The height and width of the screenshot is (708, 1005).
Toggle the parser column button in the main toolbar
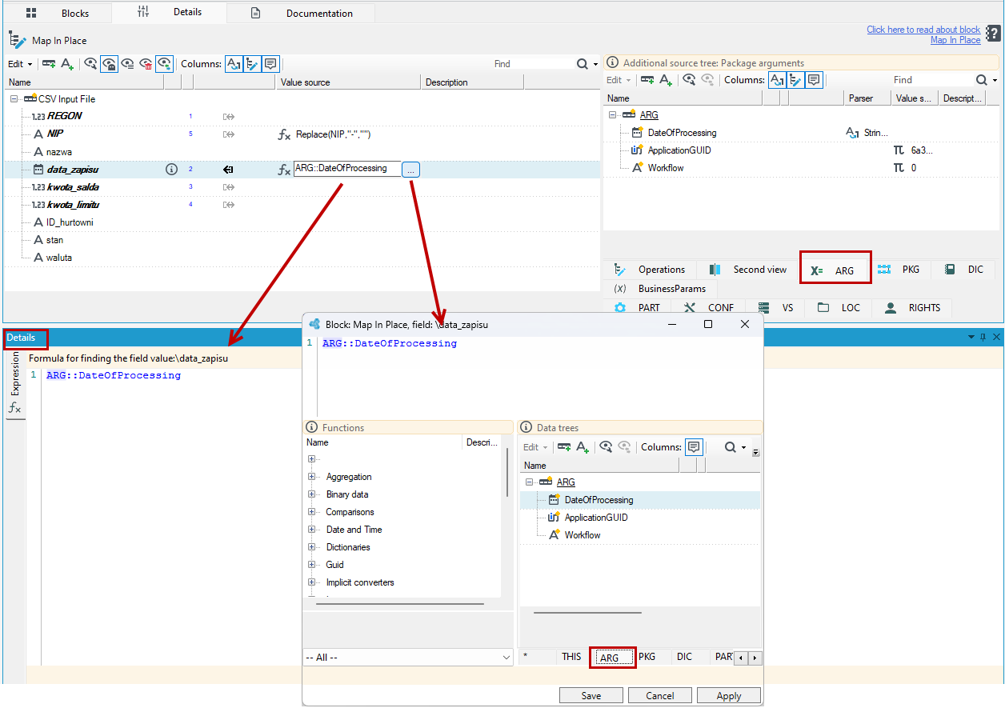(x=234, y=64)
